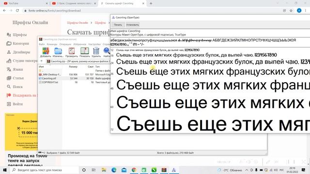The image size is (310, 174).
Task: Switch to the YouTube browser tab
Action: coord(25,3)
